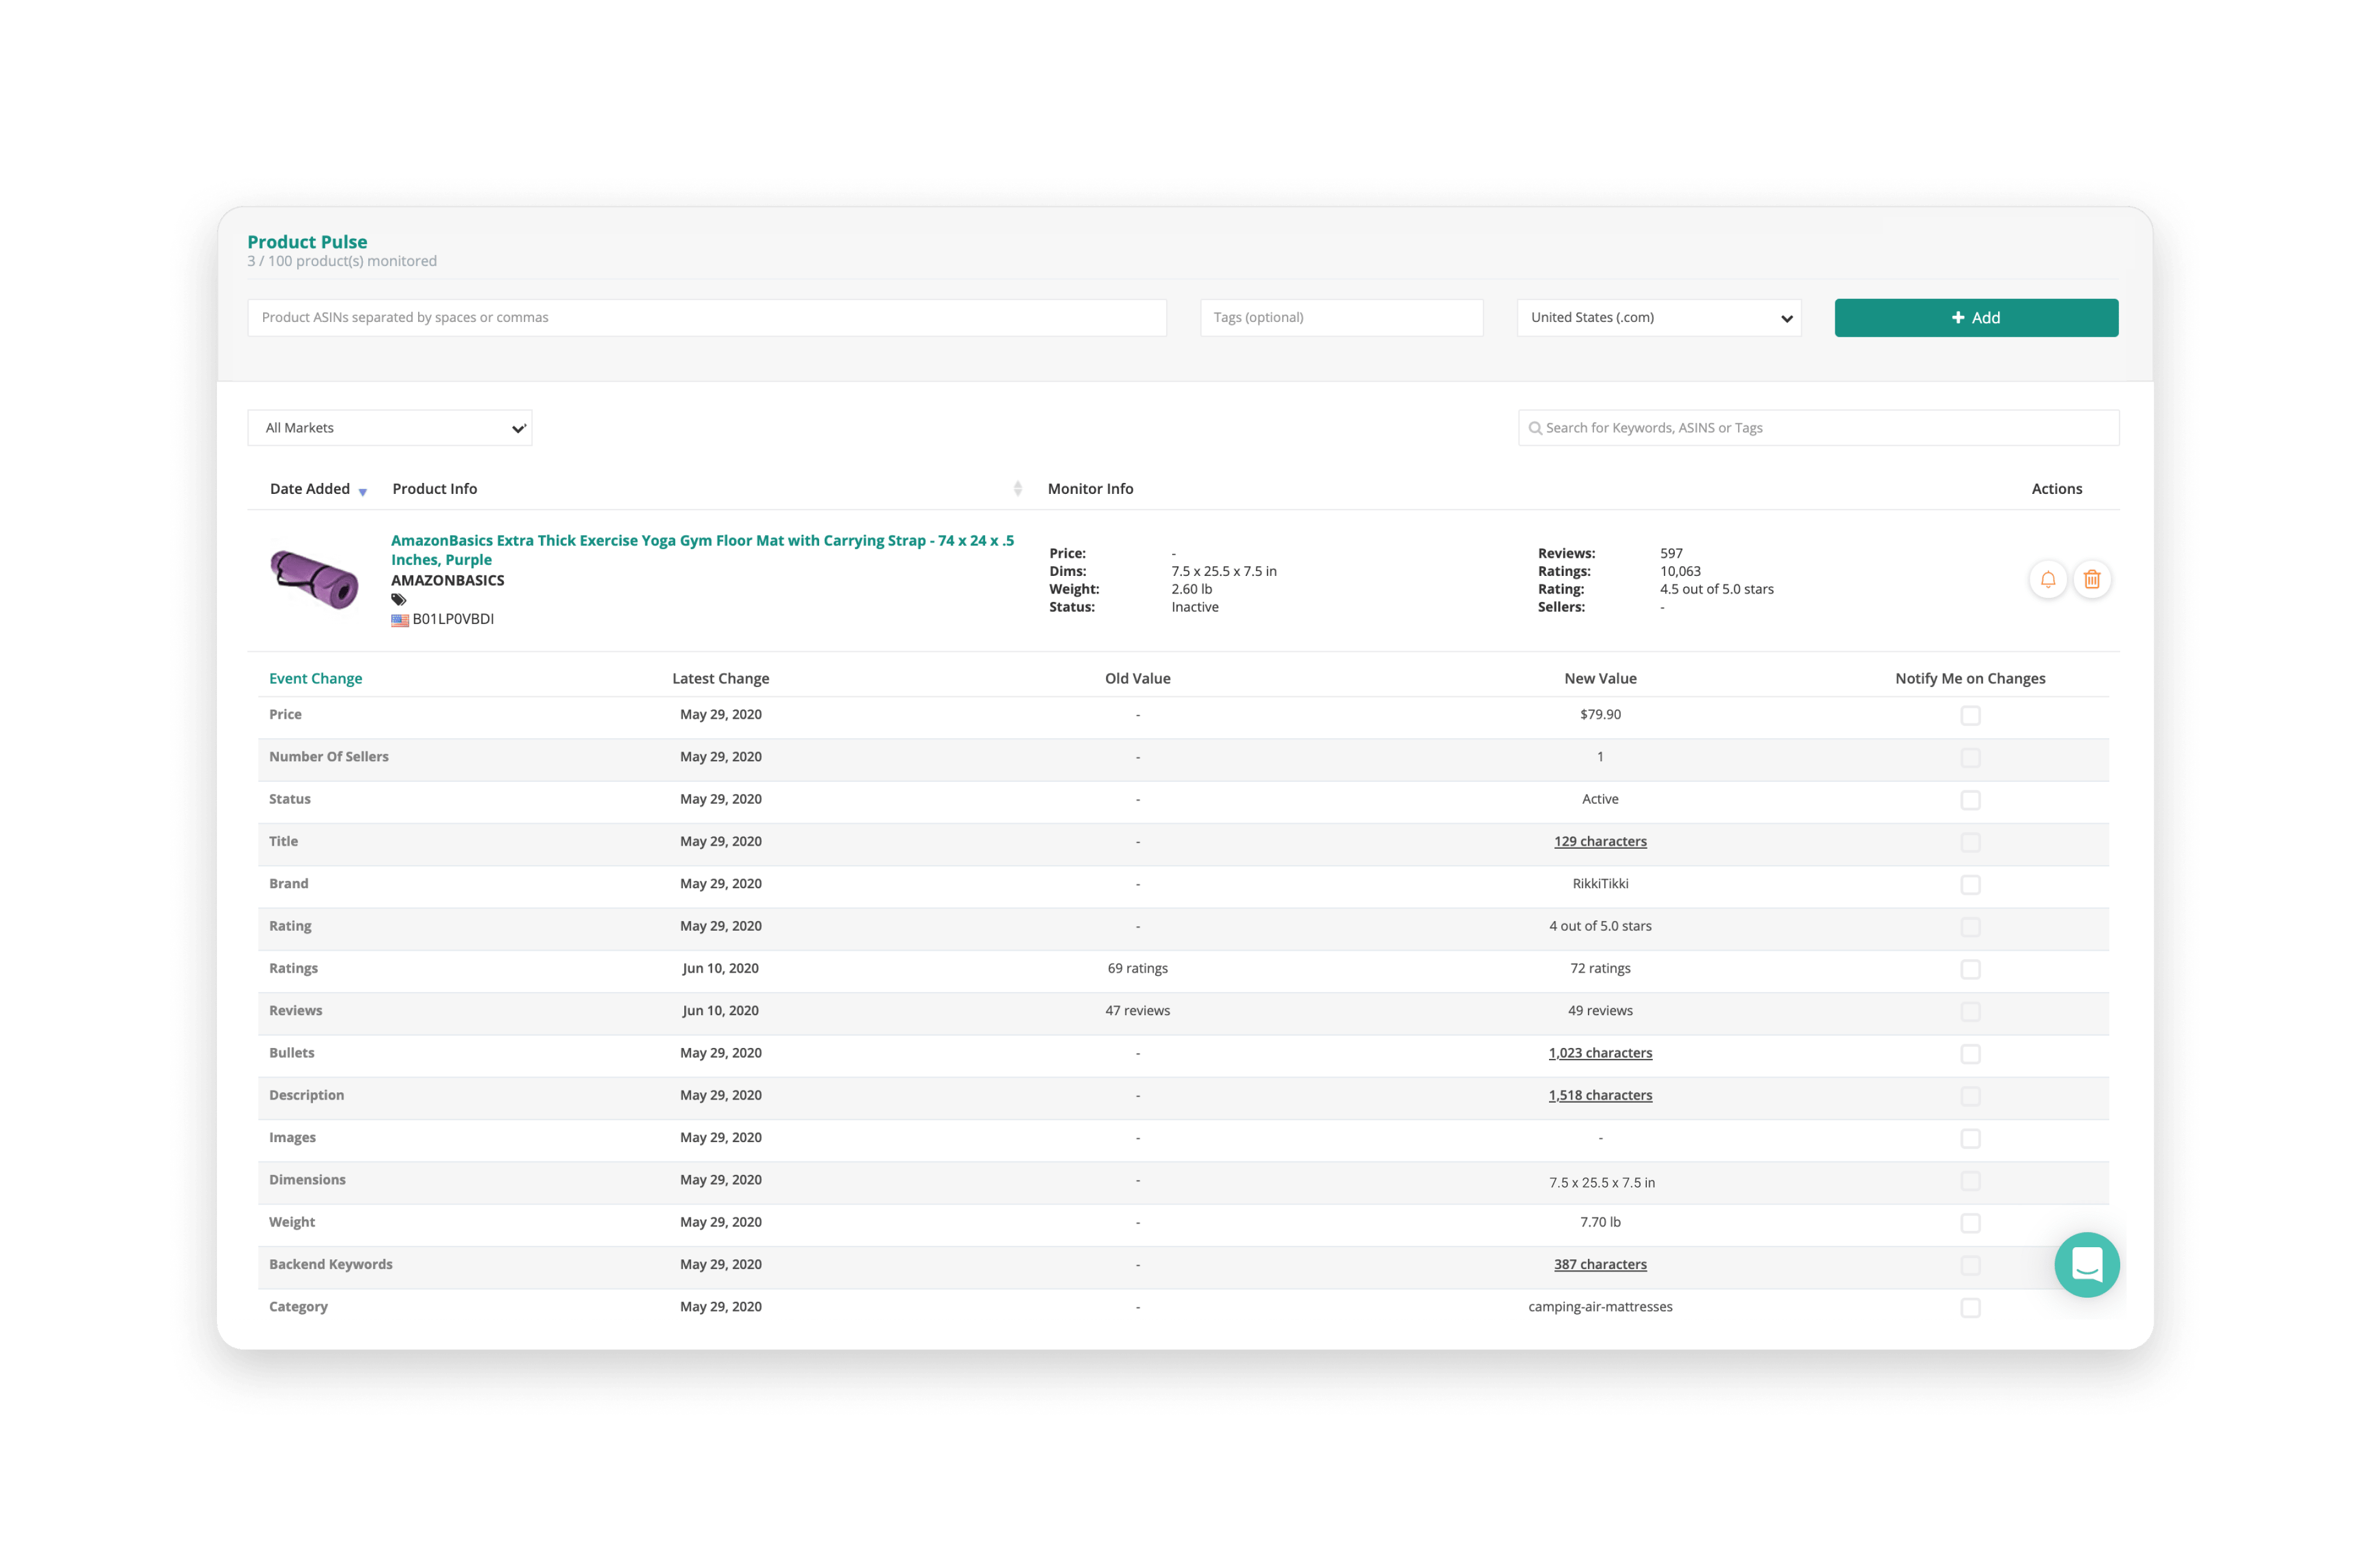Open the 1,023 characters bullets link

pyautogui.click(x=1599, y=1053)
